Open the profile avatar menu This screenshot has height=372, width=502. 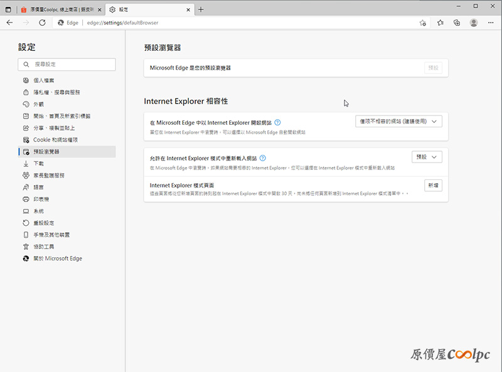pos(474,23)
